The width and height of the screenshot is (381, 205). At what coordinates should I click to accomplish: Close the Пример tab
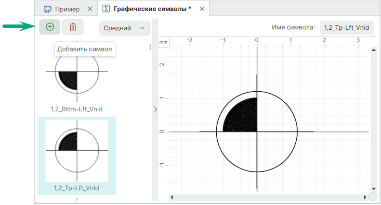click(x=90, y=9)
